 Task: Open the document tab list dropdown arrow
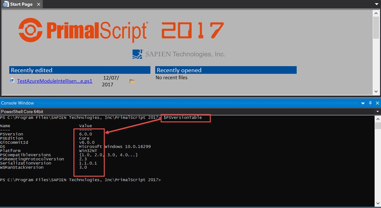377,4
